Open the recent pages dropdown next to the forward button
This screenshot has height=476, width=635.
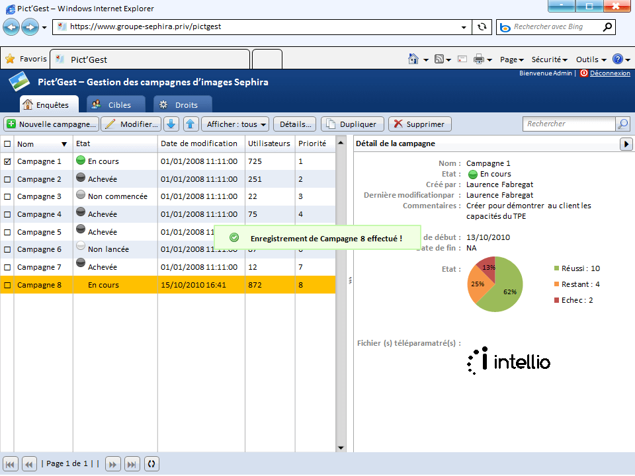pyautogui.click(x=44, y=28)
